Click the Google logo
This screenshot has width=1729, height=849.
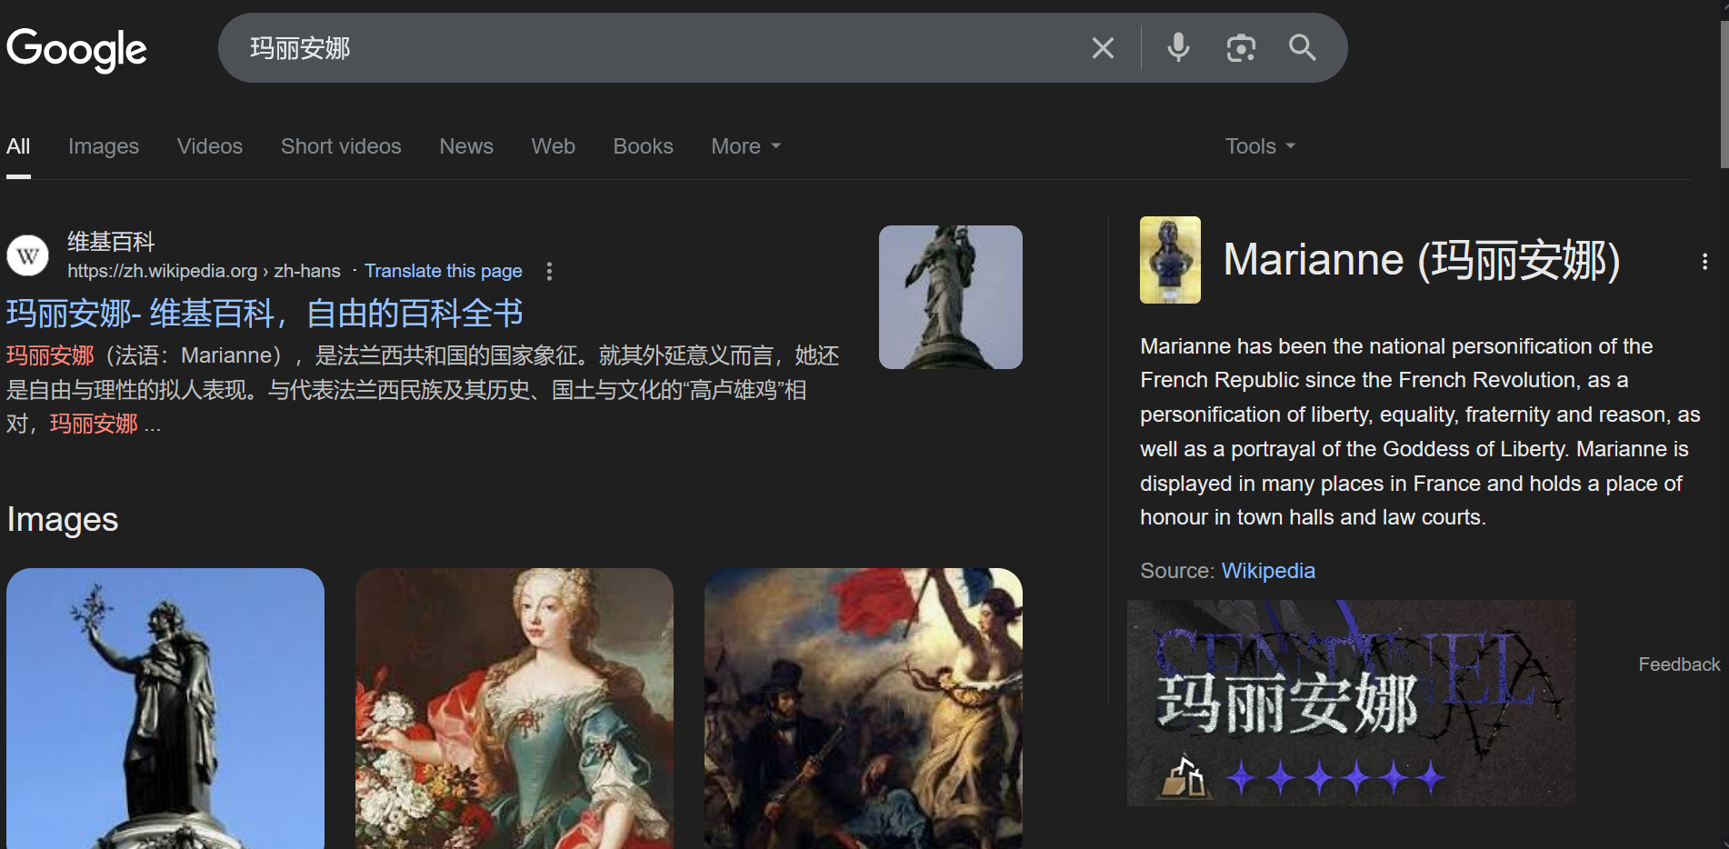76,49
